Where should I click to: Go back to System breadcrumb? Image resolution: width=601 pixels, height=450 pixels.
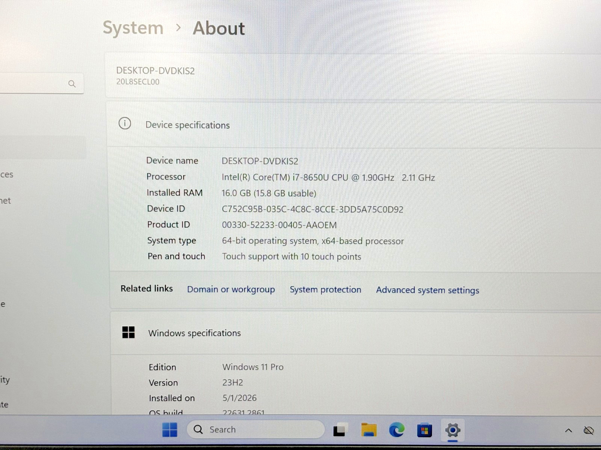pos(133,28)
